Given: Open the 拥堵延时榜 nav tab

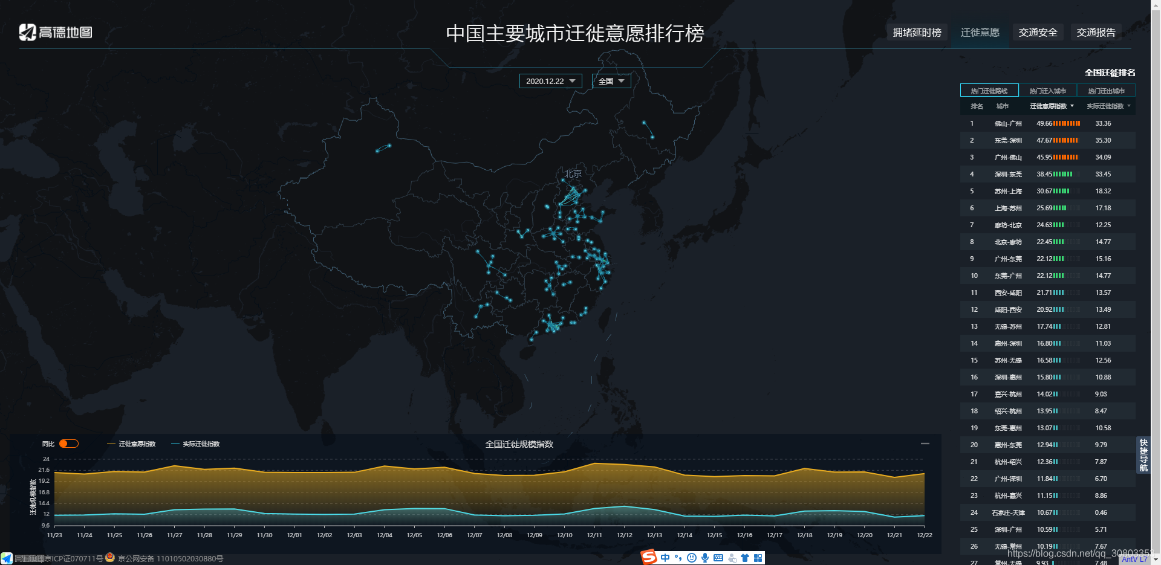Looking at the screenshot, I should [917, 33].
